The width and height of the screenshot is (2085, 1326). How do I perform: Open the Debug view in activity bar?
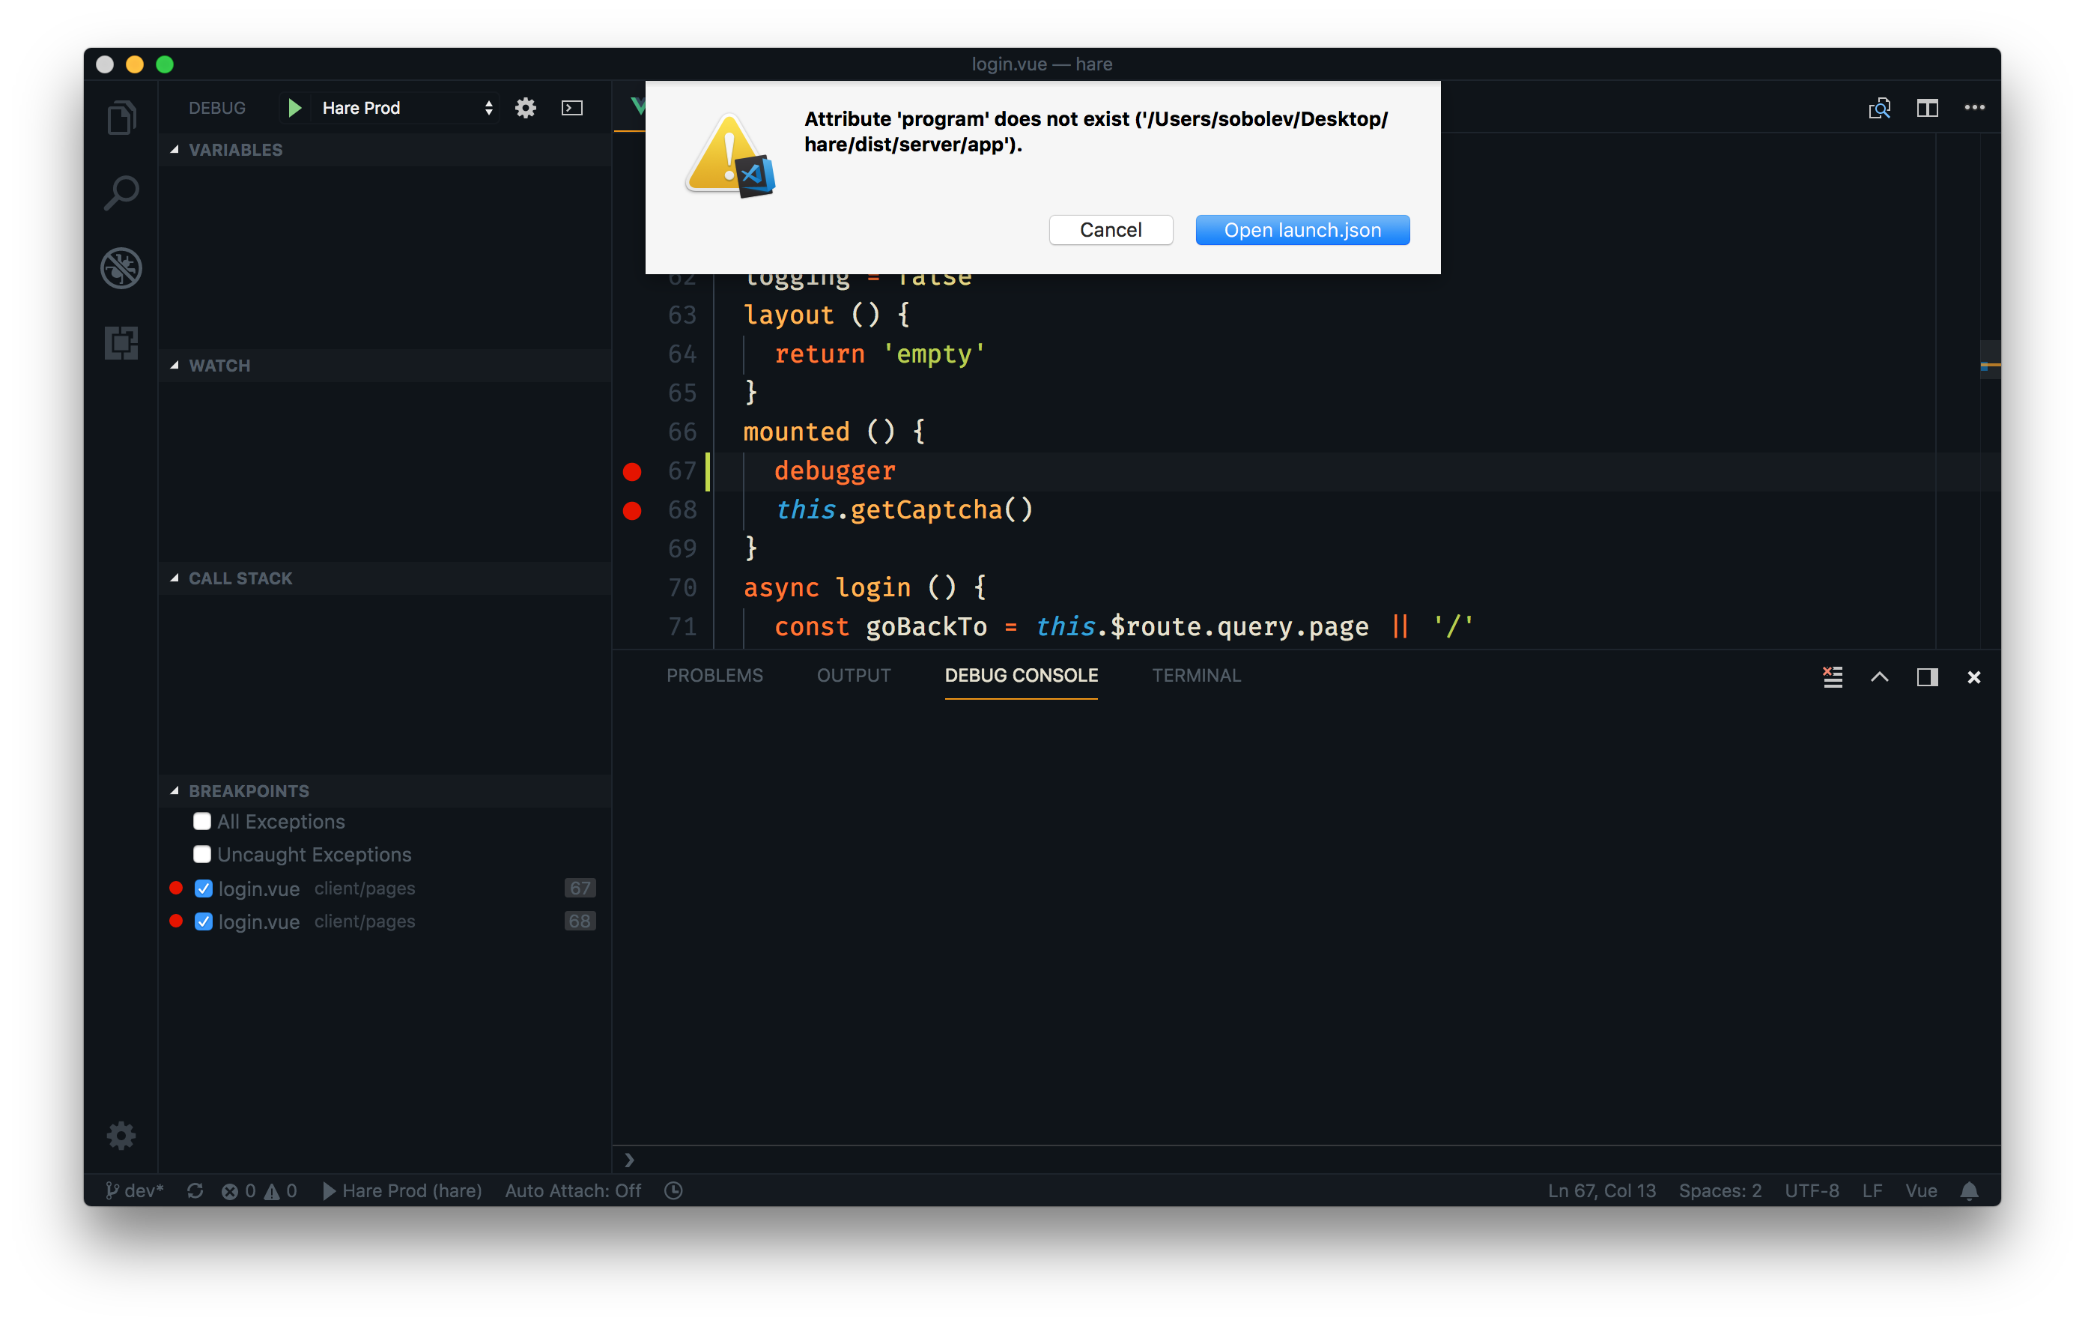(x=121, y=267)
